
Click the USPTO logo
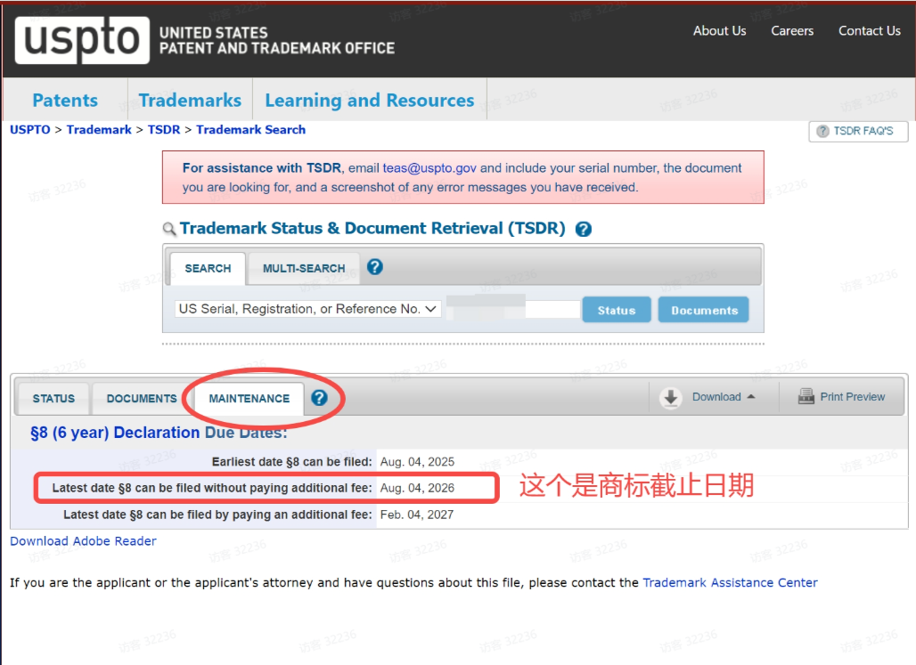click(x=82, y=40)
